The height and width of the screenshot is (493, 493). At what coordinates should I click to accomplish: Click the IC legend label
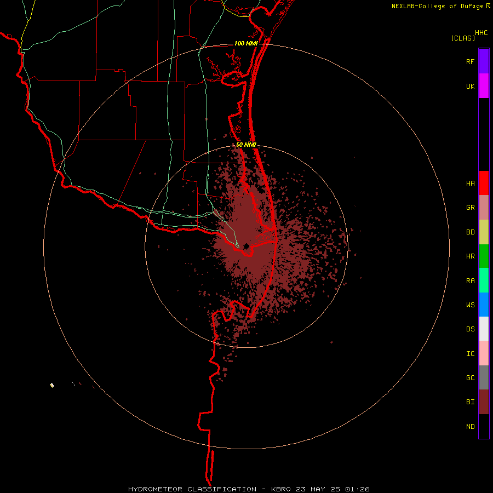tap(470, 354)
